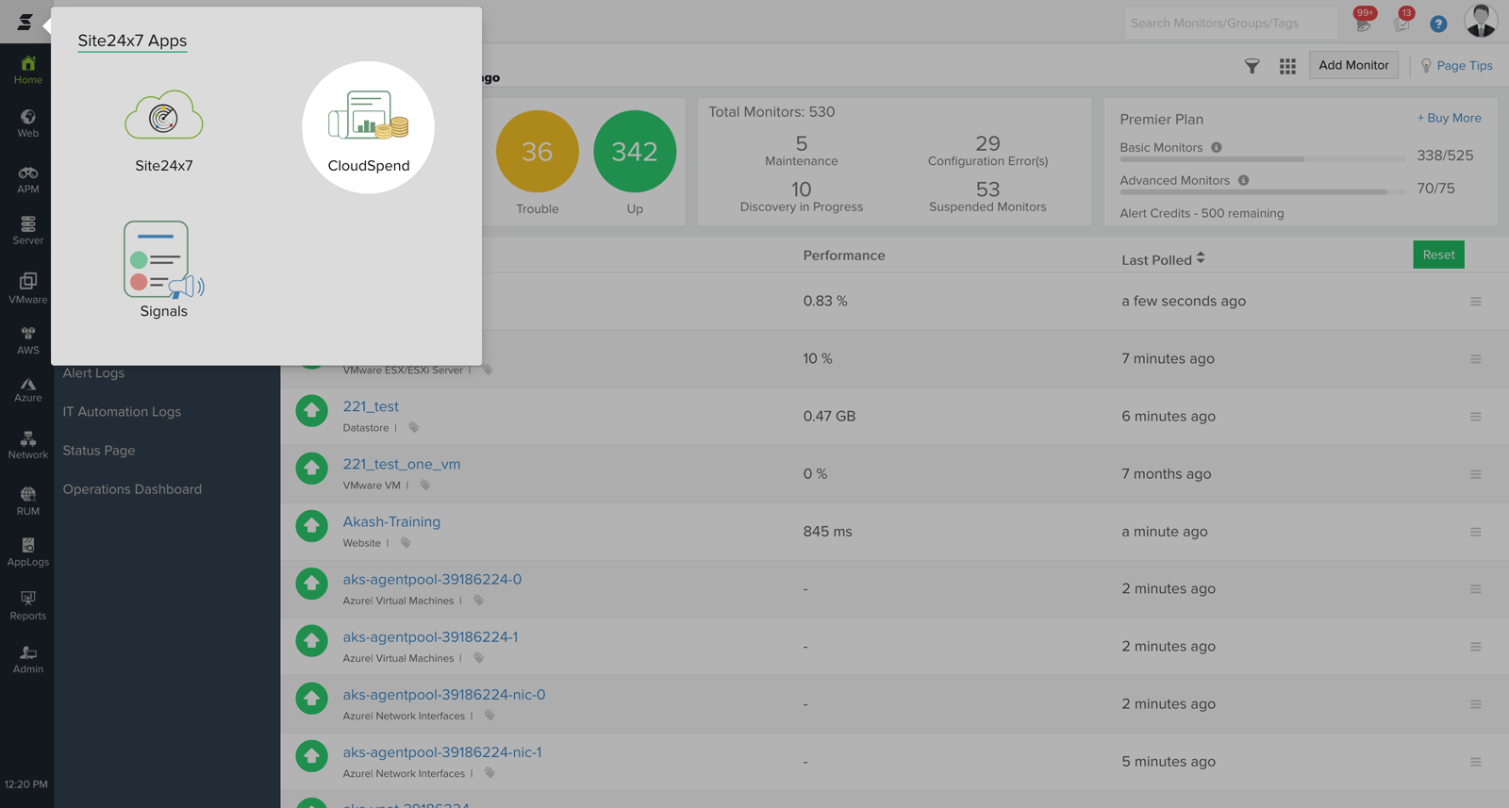This screenshot has width=1509, height=808.
Task: Open Operations Dashboard menu item
Action: [132, 489]
